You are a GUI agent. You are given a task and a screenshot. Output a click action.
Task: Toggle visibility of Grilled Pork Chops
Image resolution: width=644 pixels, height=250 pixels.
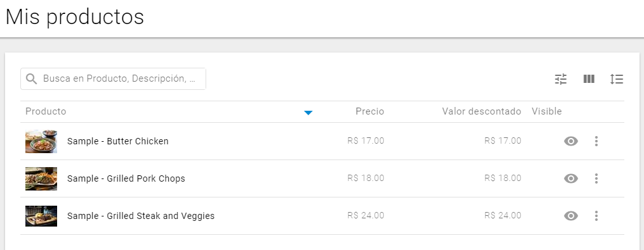[x=571, y=178]
